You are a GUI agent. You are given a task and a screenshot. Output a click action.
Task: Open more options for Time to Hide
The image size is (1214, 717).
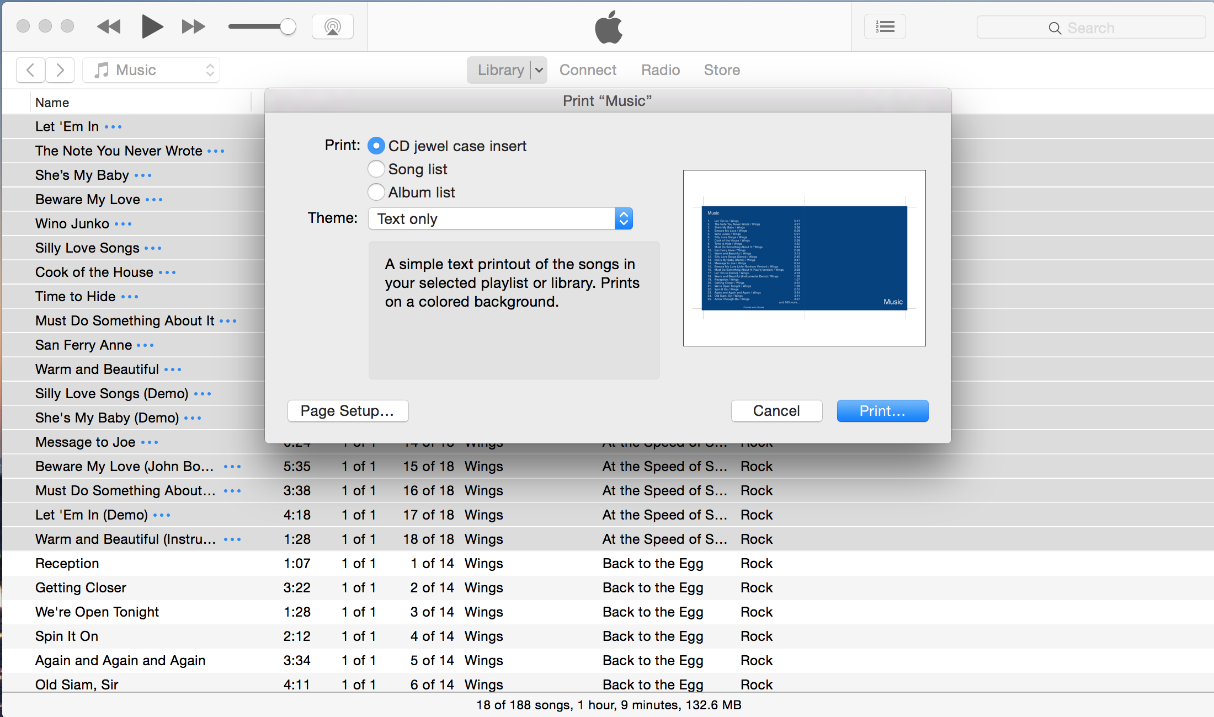pyautogui.click(x=130, y=297)
